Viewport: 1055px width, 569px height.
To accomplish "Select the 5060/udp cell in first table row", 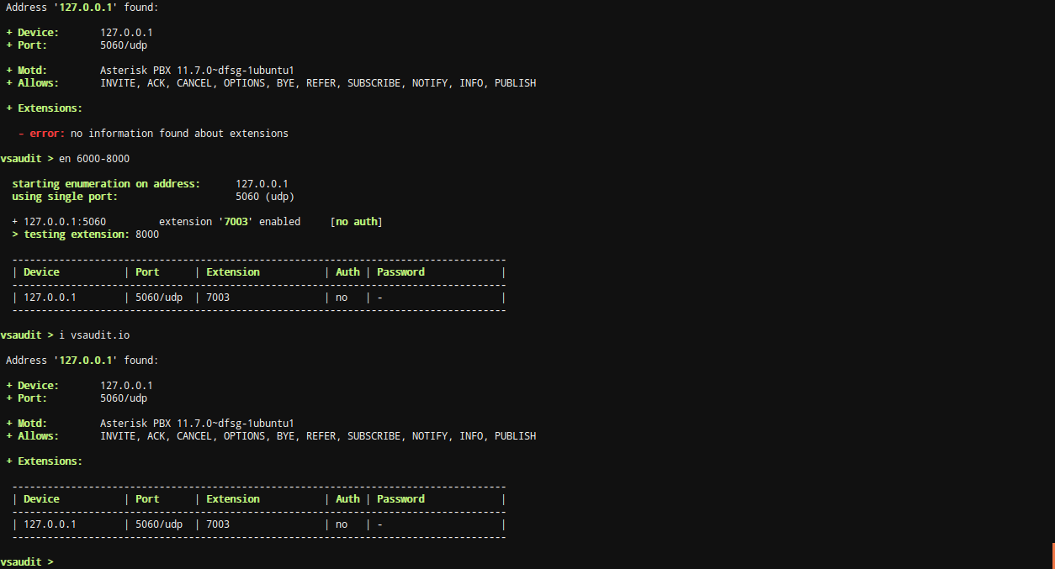I will tap(158, 297).
